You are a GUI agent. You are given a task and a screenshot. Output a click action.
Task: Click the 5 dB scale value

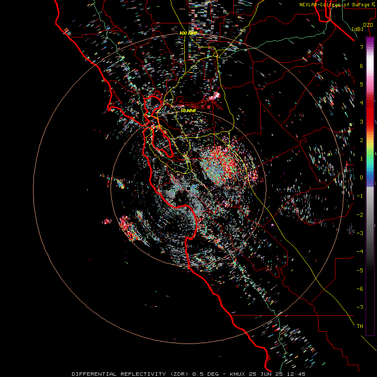[362, 84]
